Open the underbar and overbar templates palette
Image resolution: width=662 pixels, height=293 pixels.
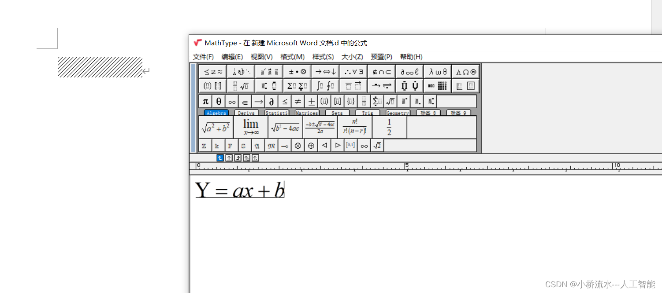click(354, 86)
